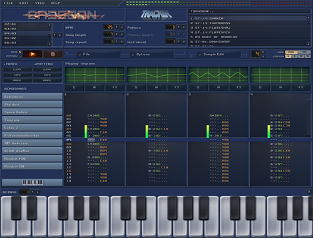The height and width of the screenshot is (238, 313).
Task: Increase the Pattern number
Action: point(178,27)
